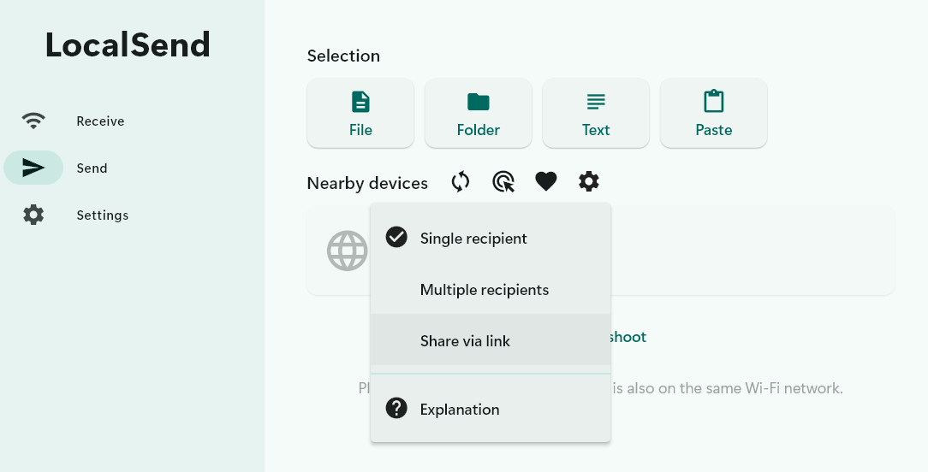Click the manual target scan icon
The height and width of the screenshot is (472, 928).
pos(503,181)
